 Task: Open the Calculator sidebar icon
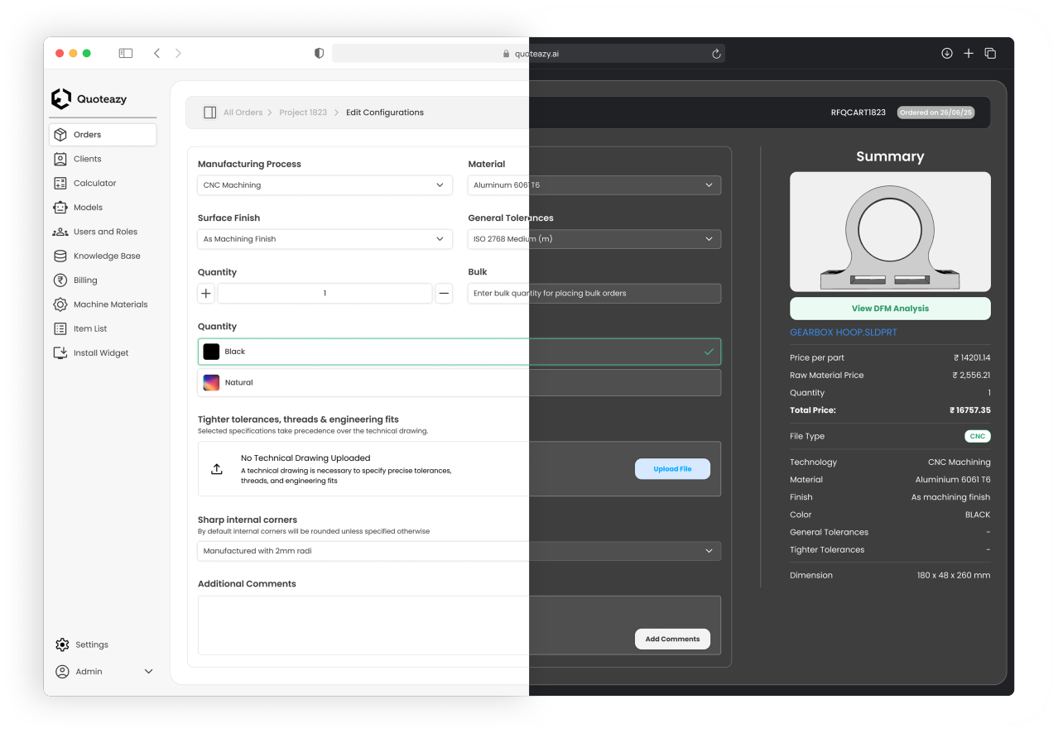tap(60, 183)
